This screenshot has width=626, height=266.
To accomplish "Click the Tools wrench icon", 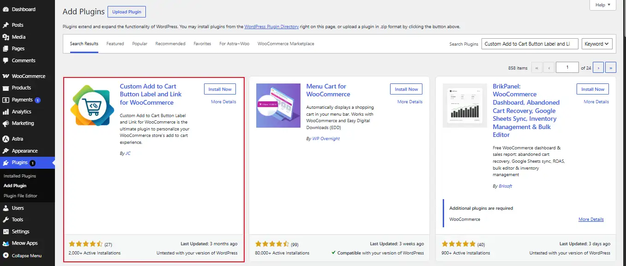I will pyautogui.click(x=6, y=219).
